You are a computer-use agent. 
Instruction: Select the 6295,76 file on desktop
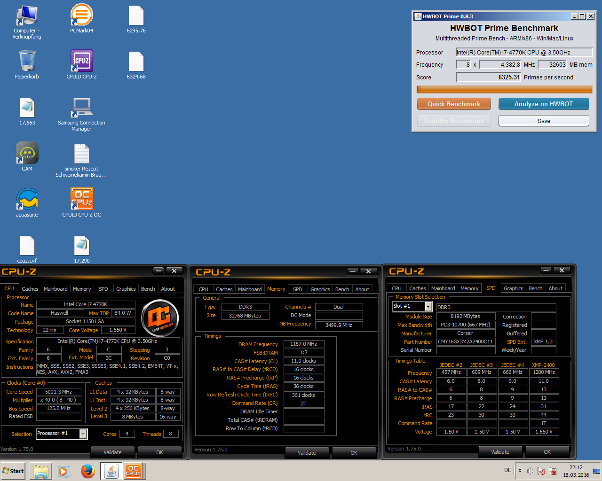click(x=136, y=19)
